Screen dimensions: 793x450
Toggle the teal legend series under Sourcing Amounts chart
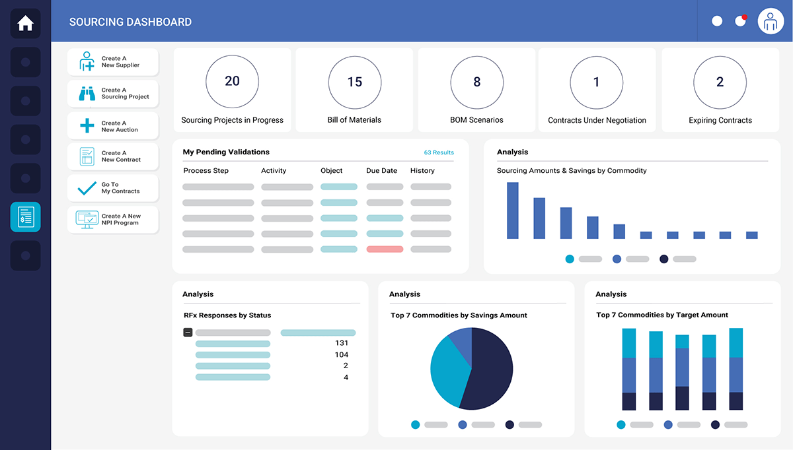[x=569, y=259]
